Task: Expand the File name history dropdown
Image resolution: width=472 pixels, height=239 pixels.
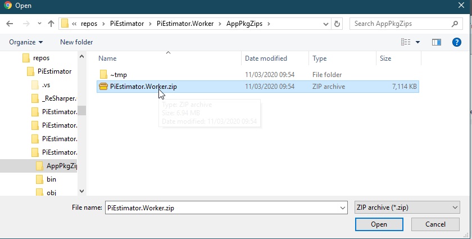Action: pos(343,208)
